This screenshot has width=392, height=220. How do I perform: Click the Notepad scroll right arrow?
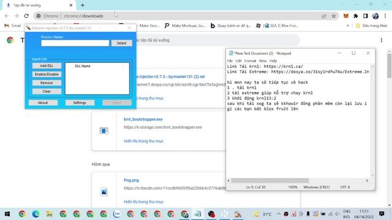(367, 180)
